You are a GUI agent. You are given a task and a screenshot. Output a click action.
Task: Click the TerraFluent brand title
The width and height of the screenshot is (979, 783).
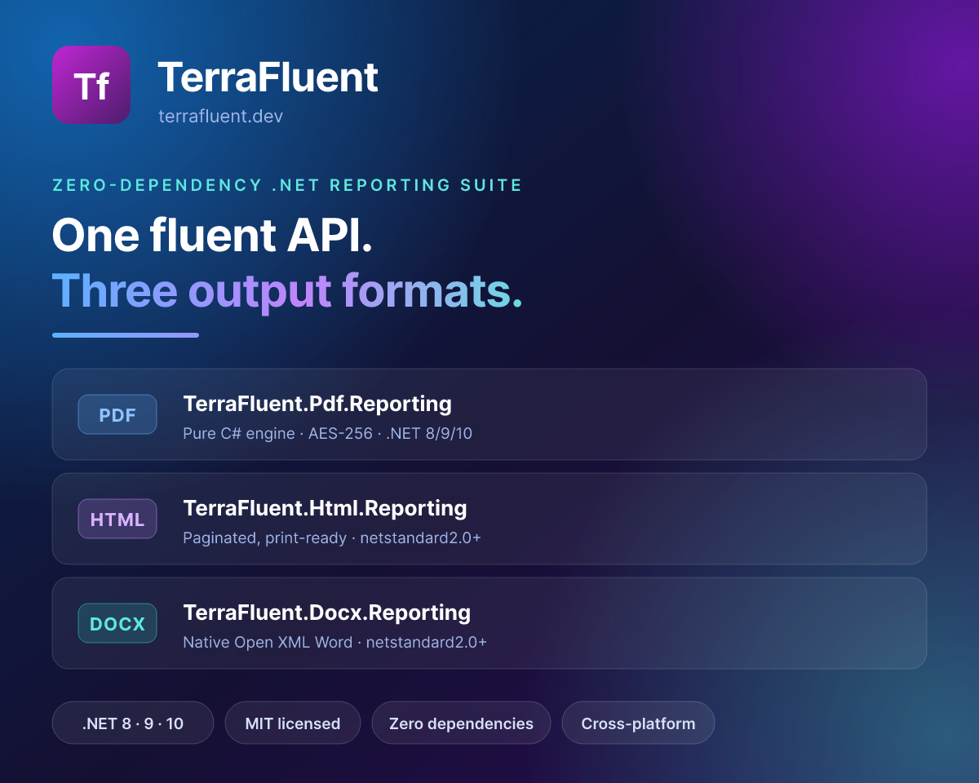coord(268,77)
